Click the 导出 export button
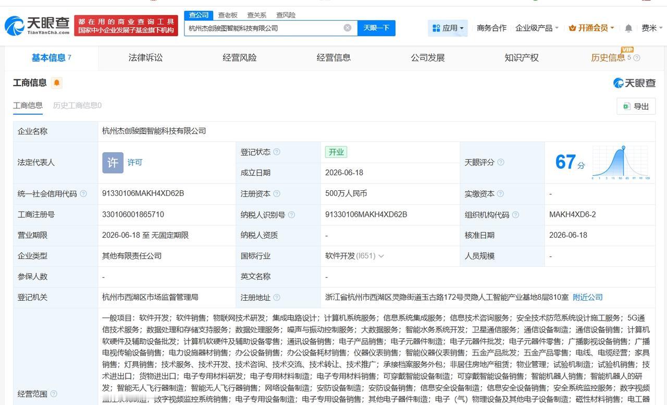This screenshot has height=405, width=667. [x=636, y=106]
